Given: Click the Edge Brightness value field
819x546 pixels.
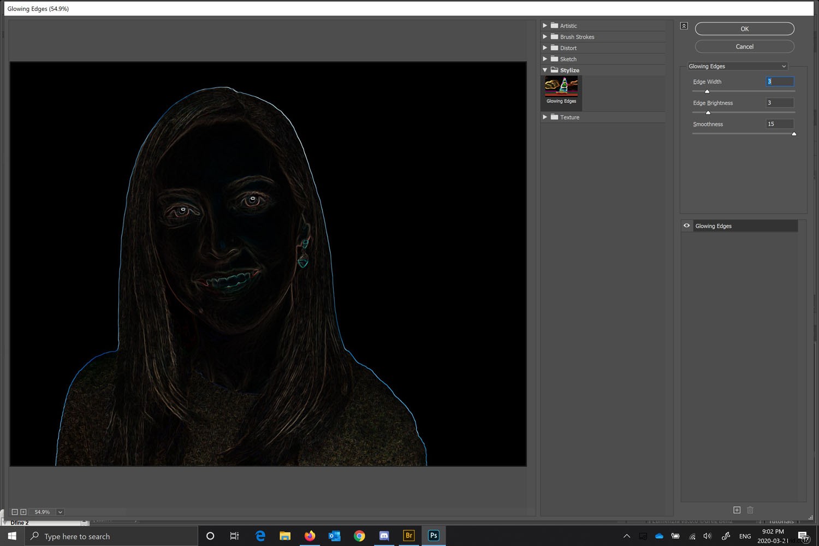Looking at the screenshot, I should pyautogui.click(x=780, y=103).
